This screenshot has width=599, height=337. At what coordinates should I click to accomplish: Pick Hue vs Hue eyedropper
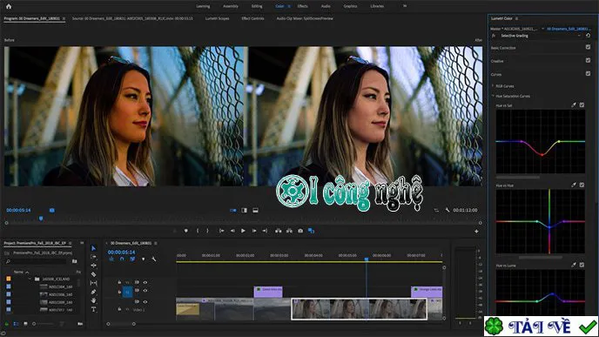[574, 185]
